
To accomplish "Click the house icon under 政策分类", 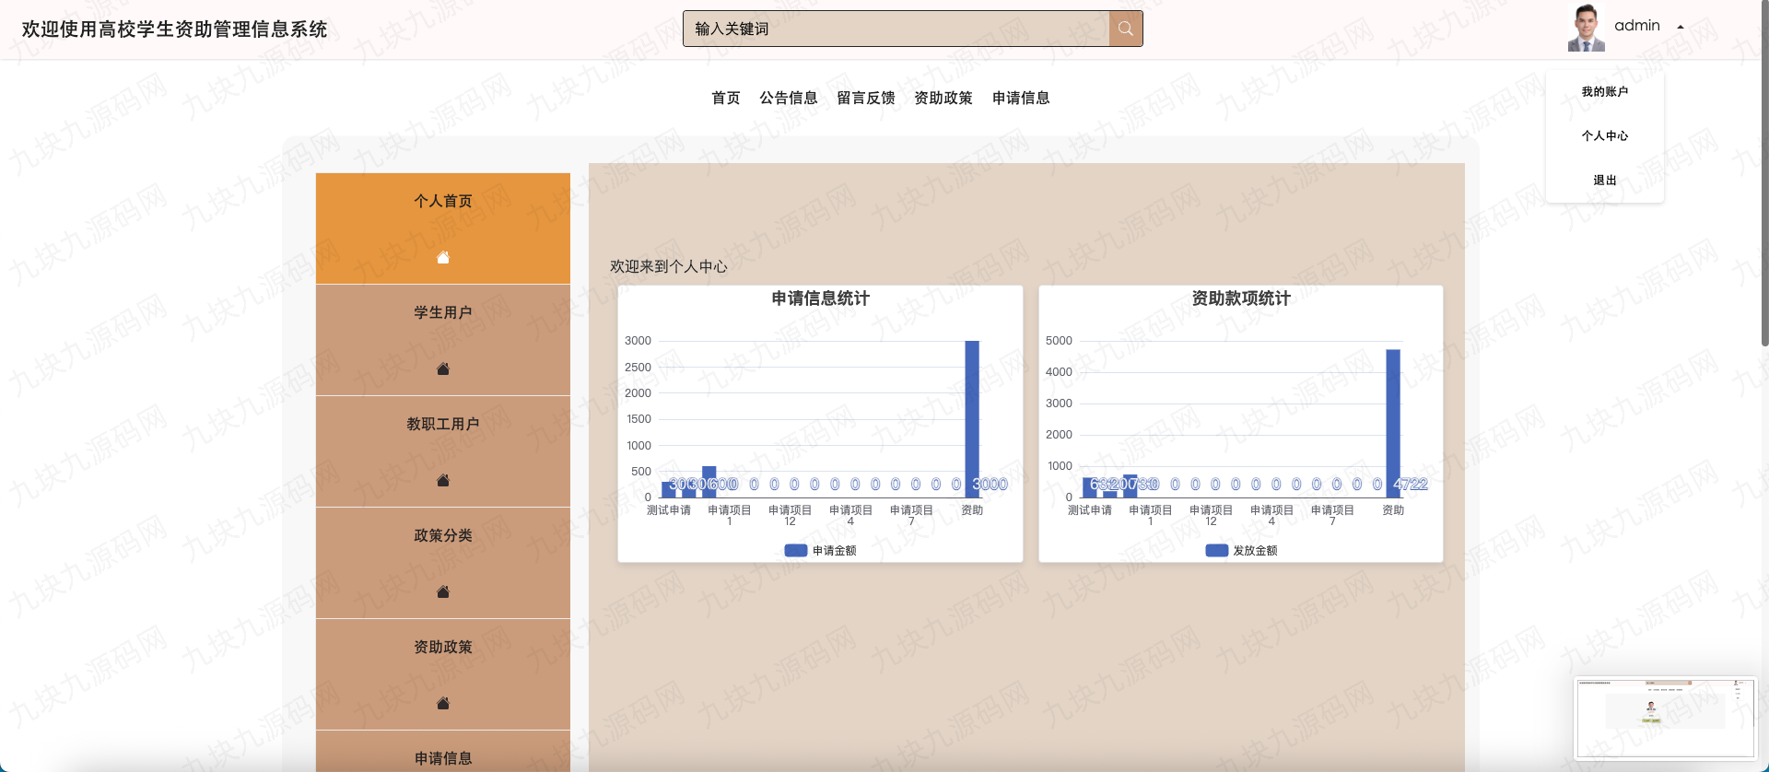I will coord(443,591).
